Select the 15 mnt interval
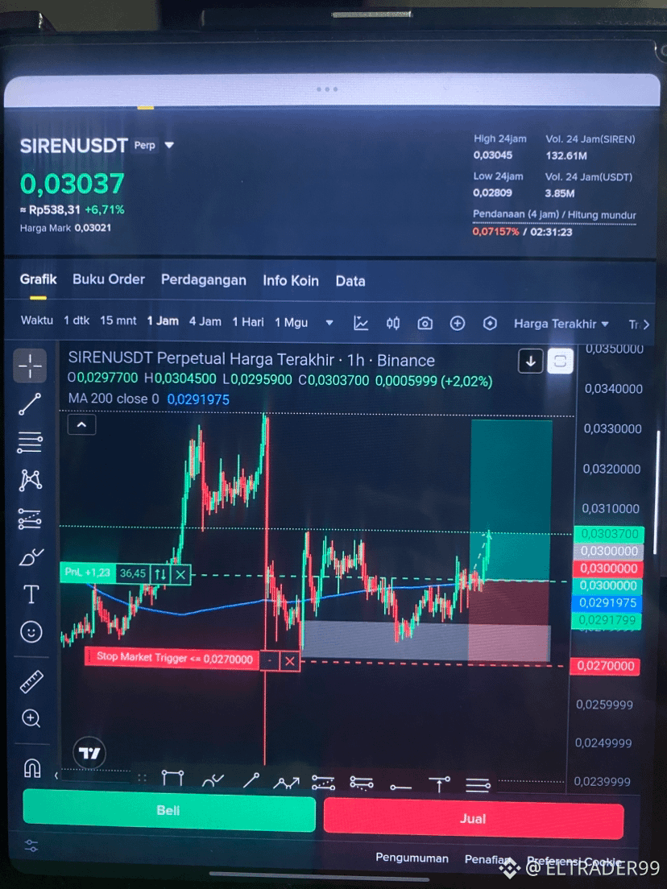 [118, 320]
